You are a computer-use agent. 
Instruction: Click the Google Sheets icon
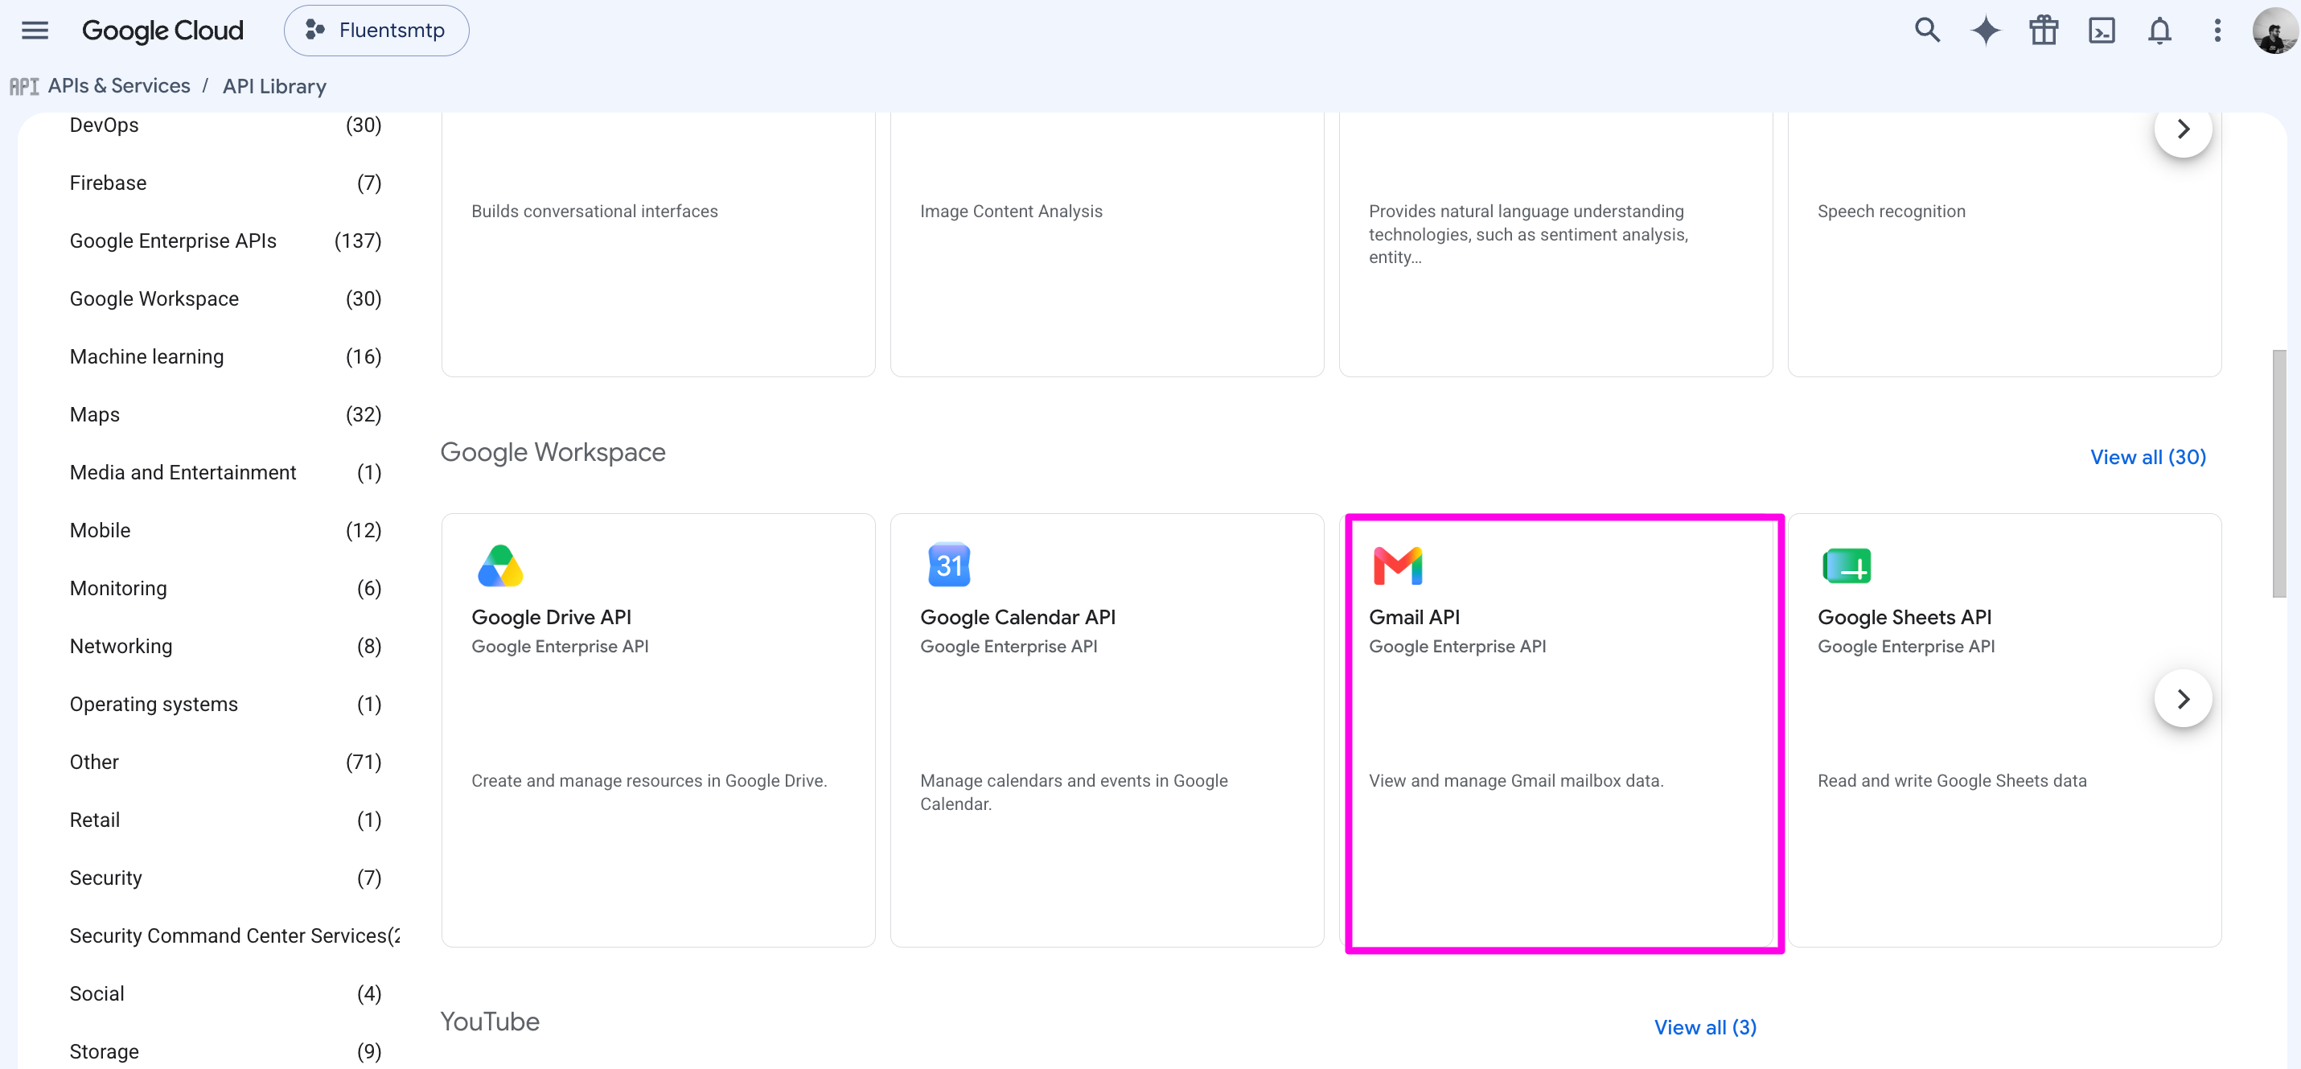(x=1847, y=565)
